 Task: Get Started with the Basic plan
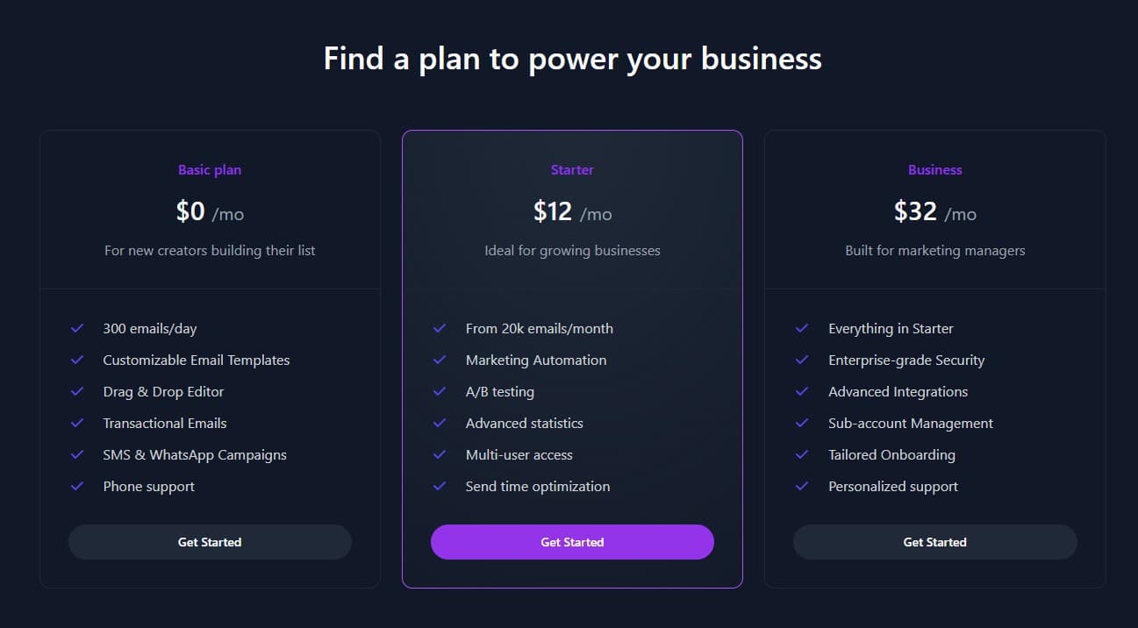click(x=210, y=542)
